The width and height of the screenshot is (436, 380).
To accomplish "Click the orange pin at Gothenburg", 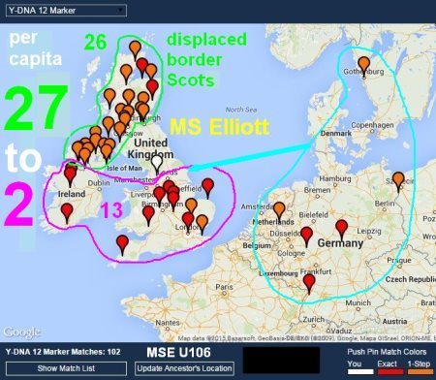I will [364, 66].
